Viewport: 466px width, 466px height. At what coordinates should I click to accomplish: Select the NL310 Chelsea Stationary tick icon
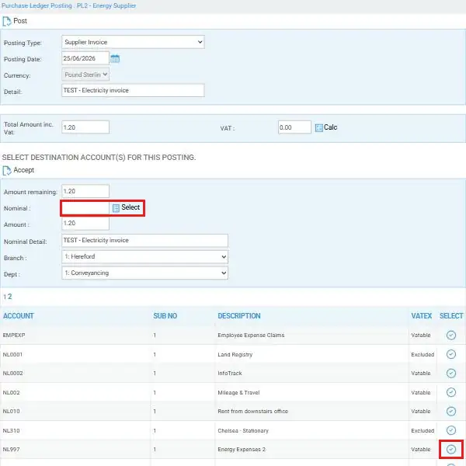pos(450,430)
